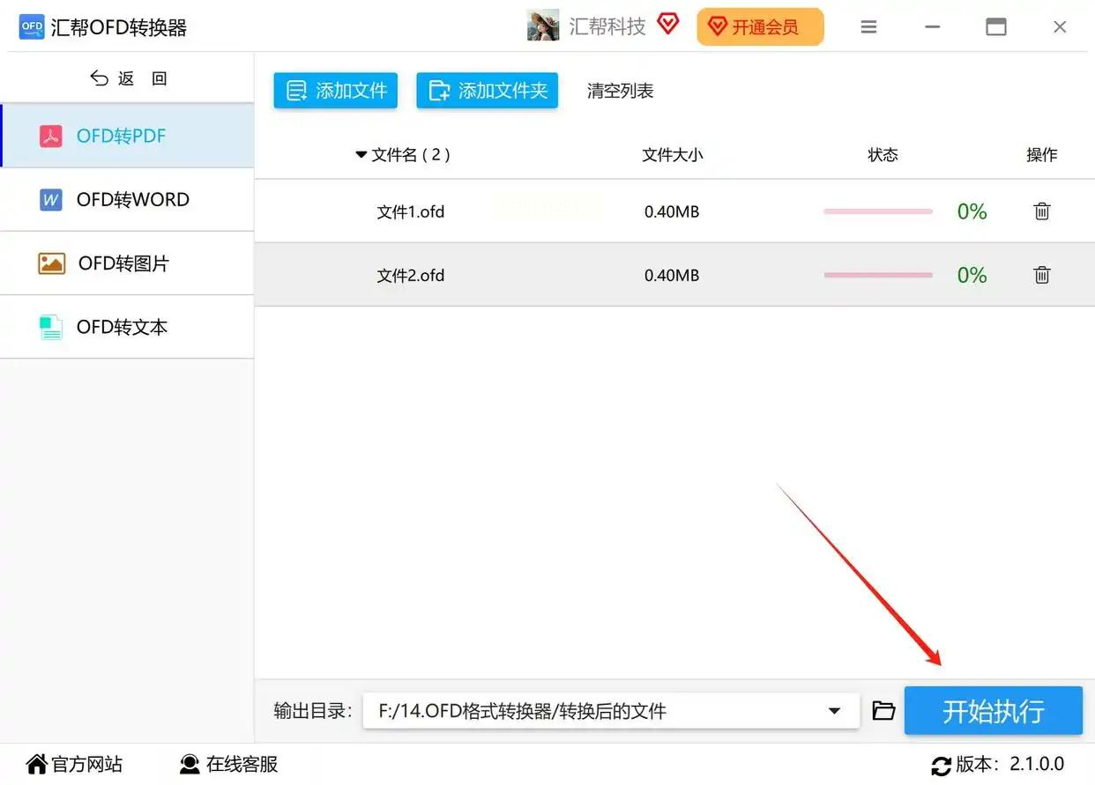Click the user avatar picture

[x=543, y=26]
